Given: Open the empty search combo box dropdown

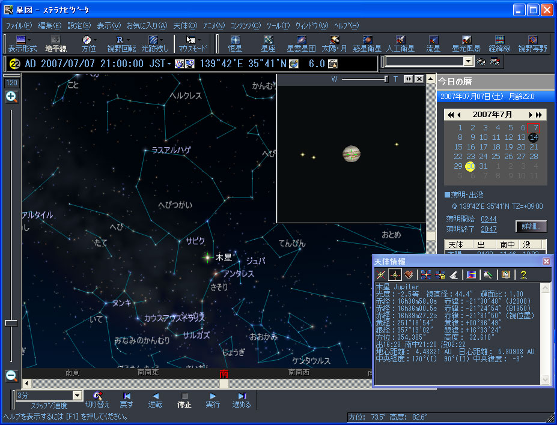Looking at the screenshot, I should (x=468, y=62).
